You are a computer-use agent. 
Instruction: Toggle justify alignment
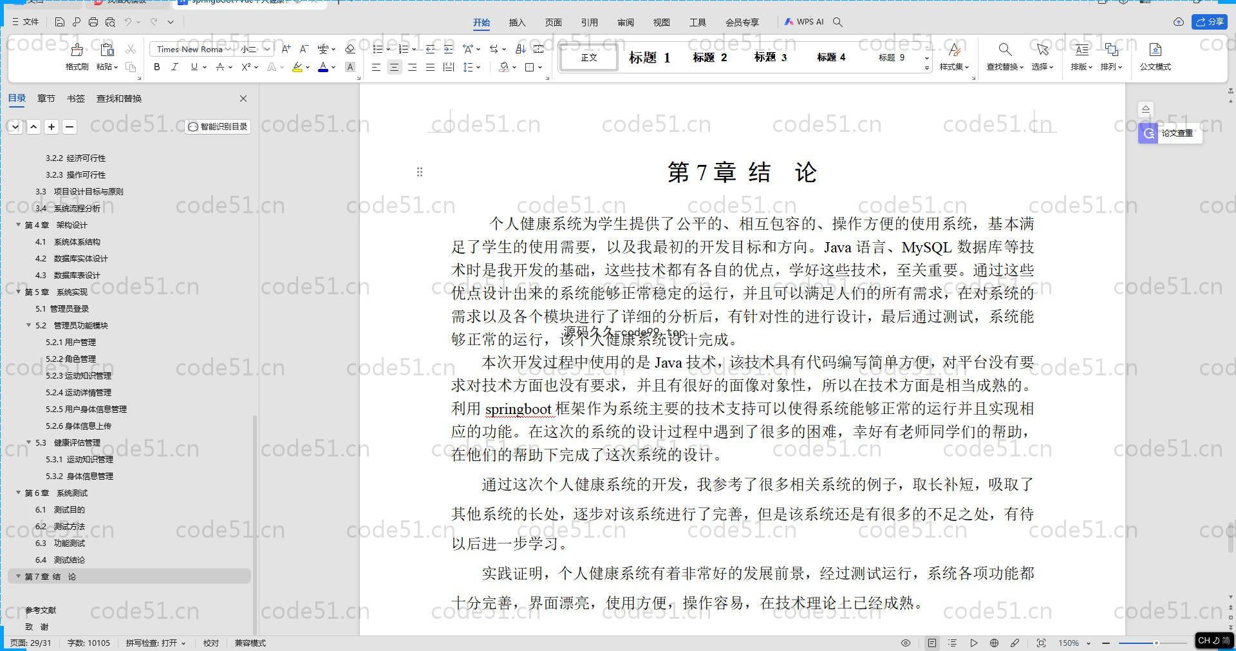point(431,67)
